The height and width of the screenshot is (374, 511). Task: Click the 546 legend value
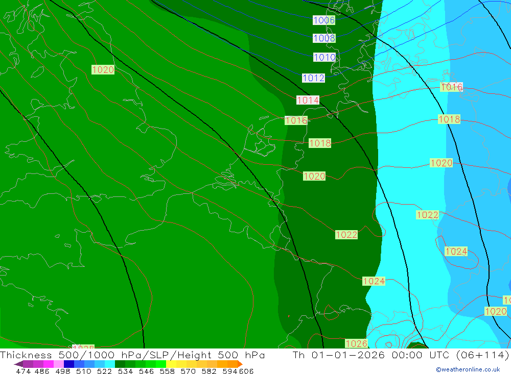pos(146,371)
